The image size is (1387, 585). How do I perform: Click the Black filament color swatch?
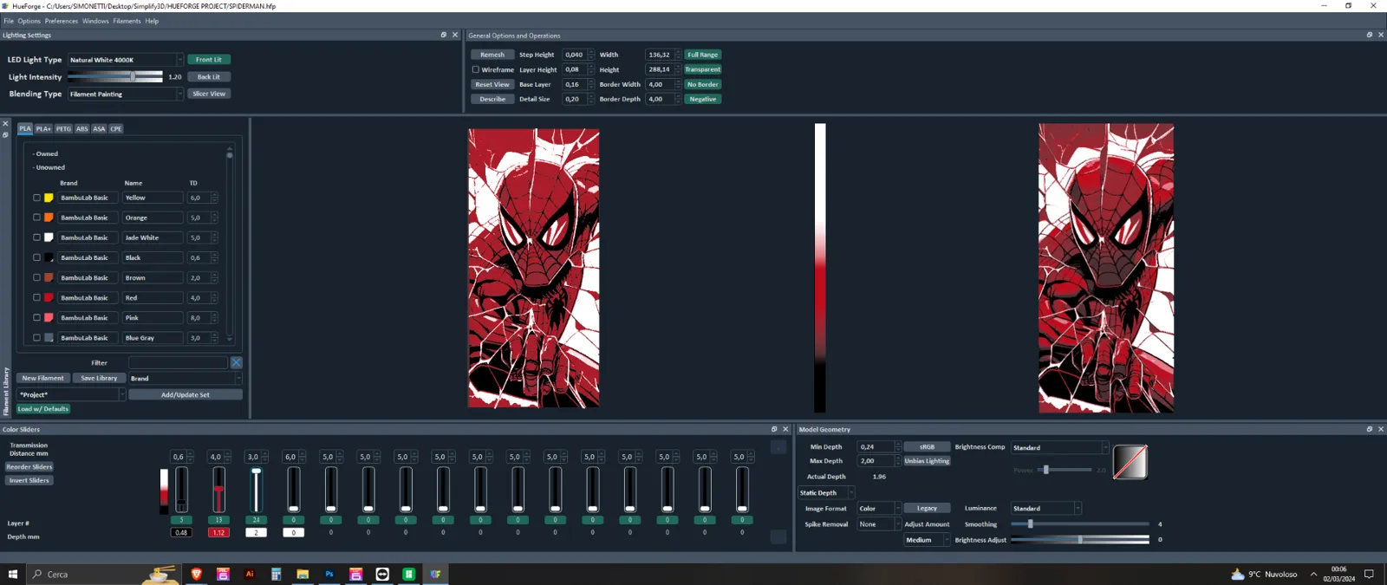click(49, 257)
